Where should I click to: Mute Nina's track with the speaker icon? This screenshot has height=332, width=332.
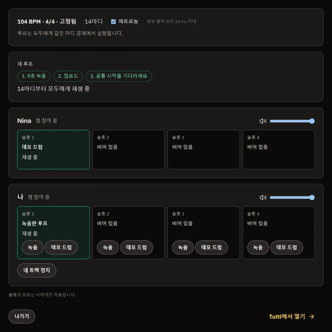click(263, 121)
